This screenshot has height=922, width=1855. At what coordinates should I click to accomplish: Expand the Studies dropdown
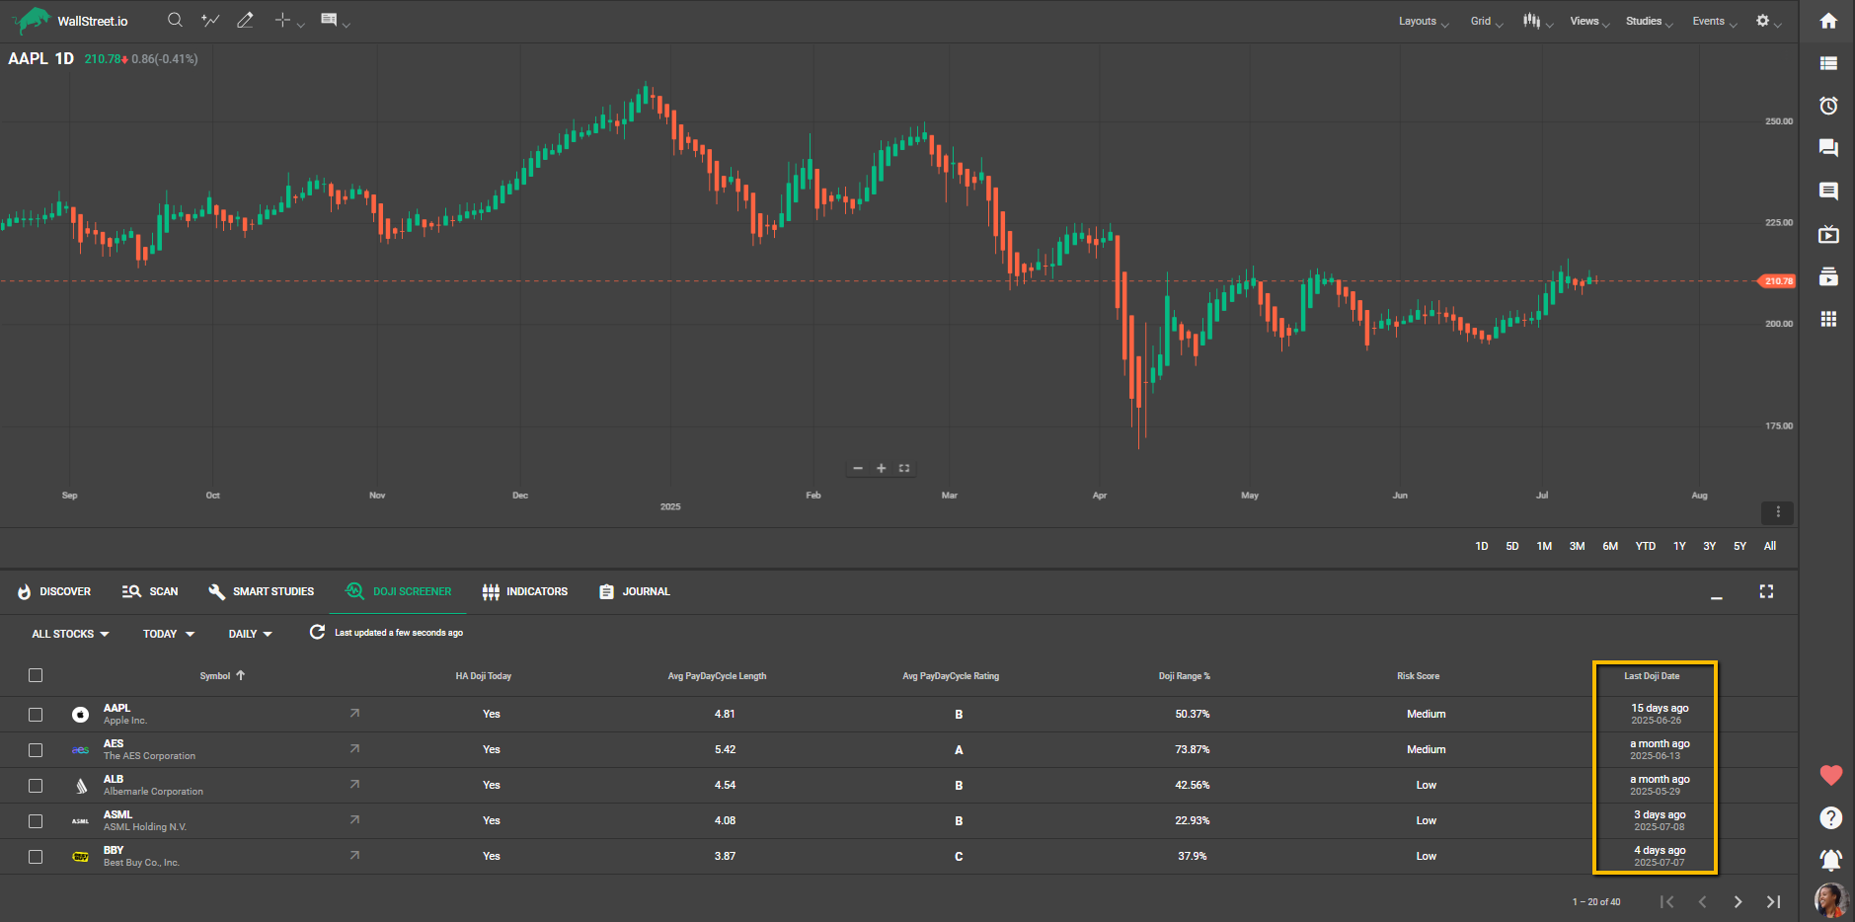[1649, 21]
